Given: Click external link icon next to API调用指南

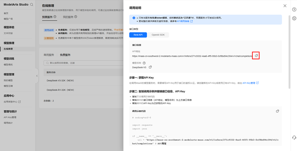Looking at the screenshot, I should [191, 21].
